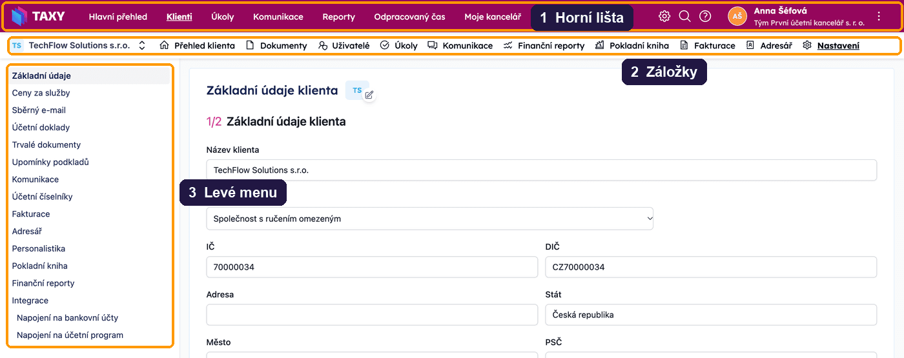Click the Název klienta input field
This screenshot has height=358, width=904.
click(x=541, y=170)
